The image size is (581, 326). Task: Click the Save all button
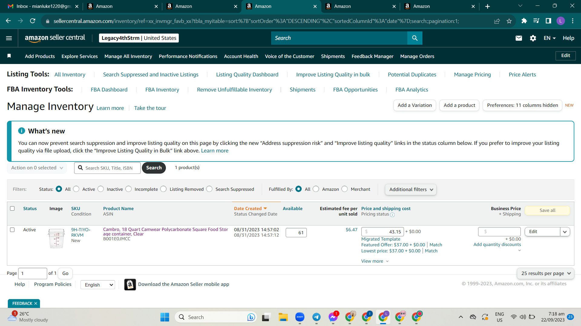547,210
